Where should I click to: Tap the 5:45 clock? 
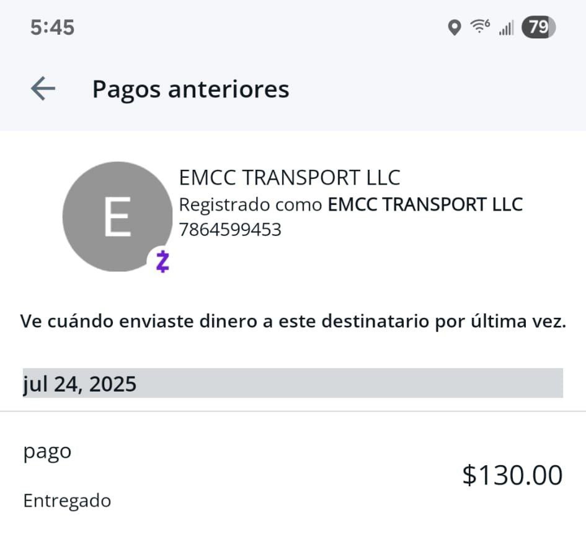tap(52, 28)
